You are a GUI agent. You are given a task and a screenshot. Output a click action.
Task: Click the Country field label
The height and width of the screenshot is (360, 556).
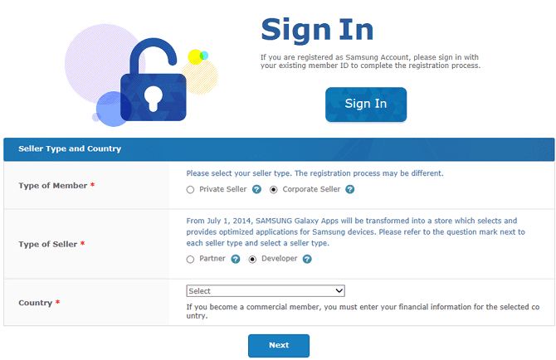(35, 303)
